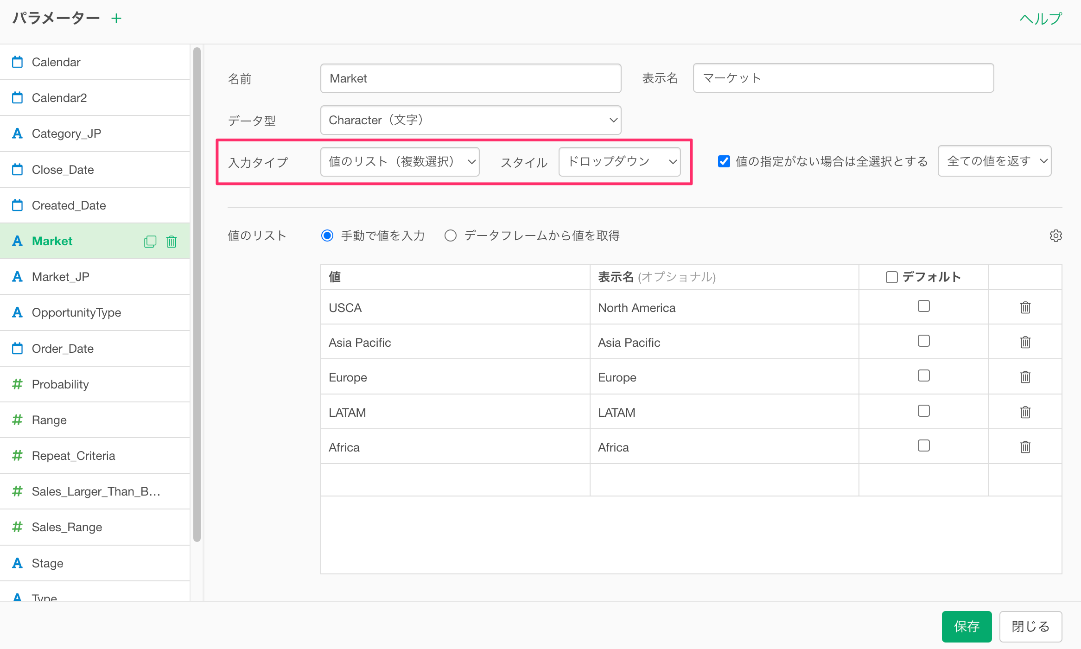The image size is (1081, 649).
Task: Click the Calendar parameter date icon
Action: tap(17, 62)
